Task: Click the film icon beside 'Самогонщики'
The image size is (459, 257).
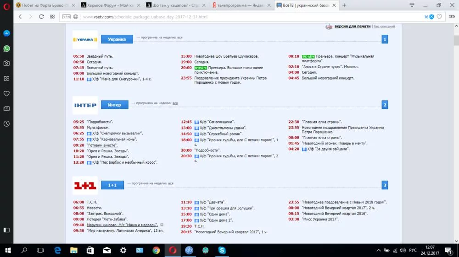Action: pos(197,122)
